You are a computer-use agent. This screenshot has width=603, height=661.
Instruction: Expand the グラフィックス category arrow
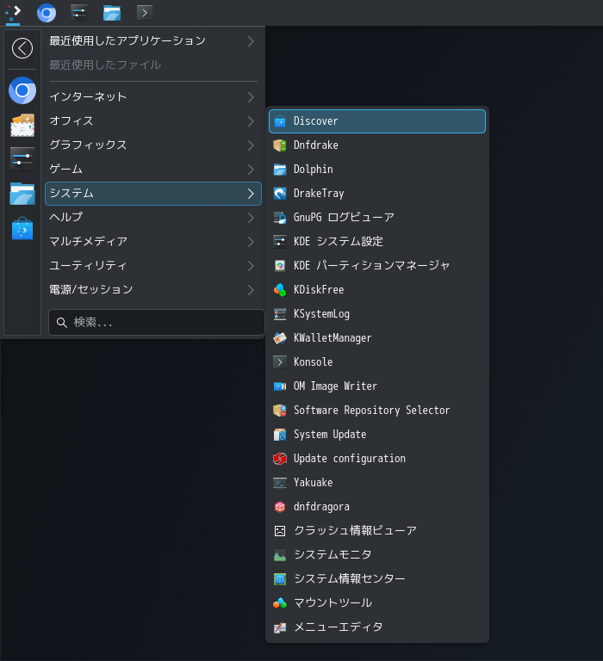[x=251, y=145]
